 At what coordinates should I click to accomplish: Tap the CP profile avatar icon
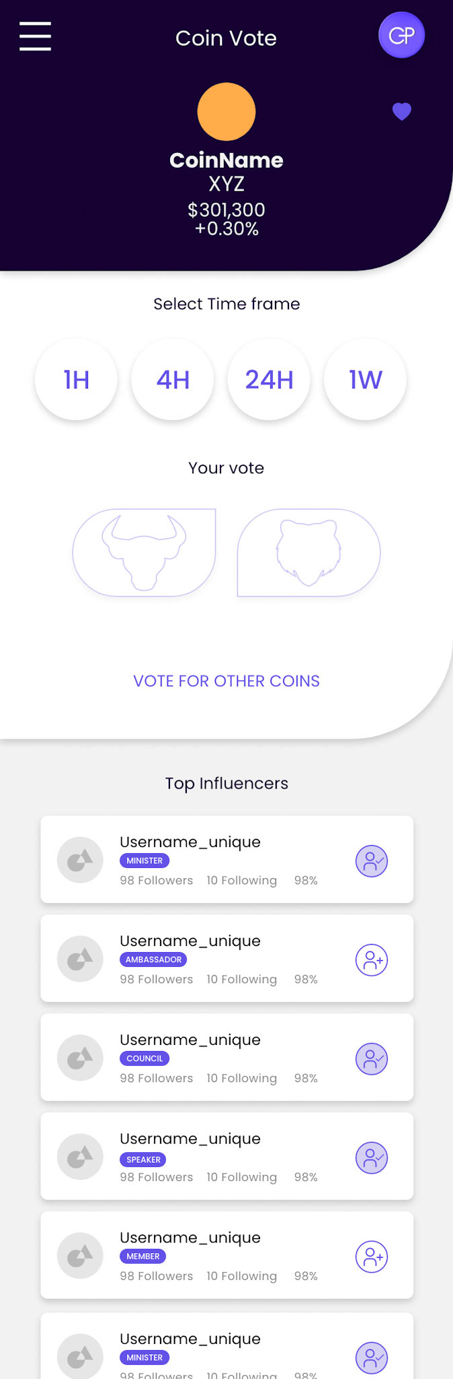[401, 35]
